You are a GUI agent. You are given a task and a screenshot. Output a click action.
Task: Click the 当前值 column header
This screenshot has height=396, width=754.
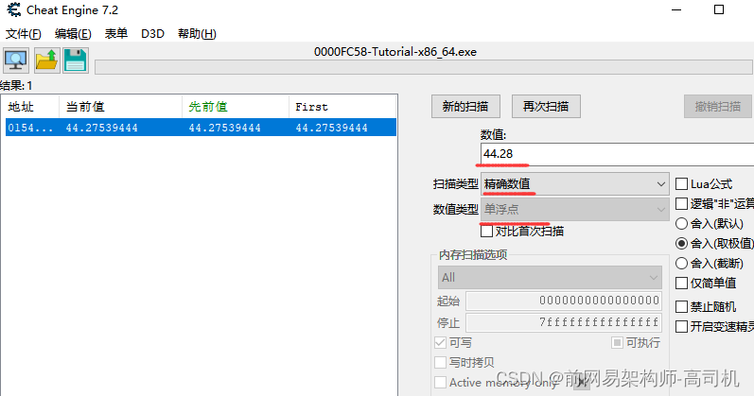(121, 106)
